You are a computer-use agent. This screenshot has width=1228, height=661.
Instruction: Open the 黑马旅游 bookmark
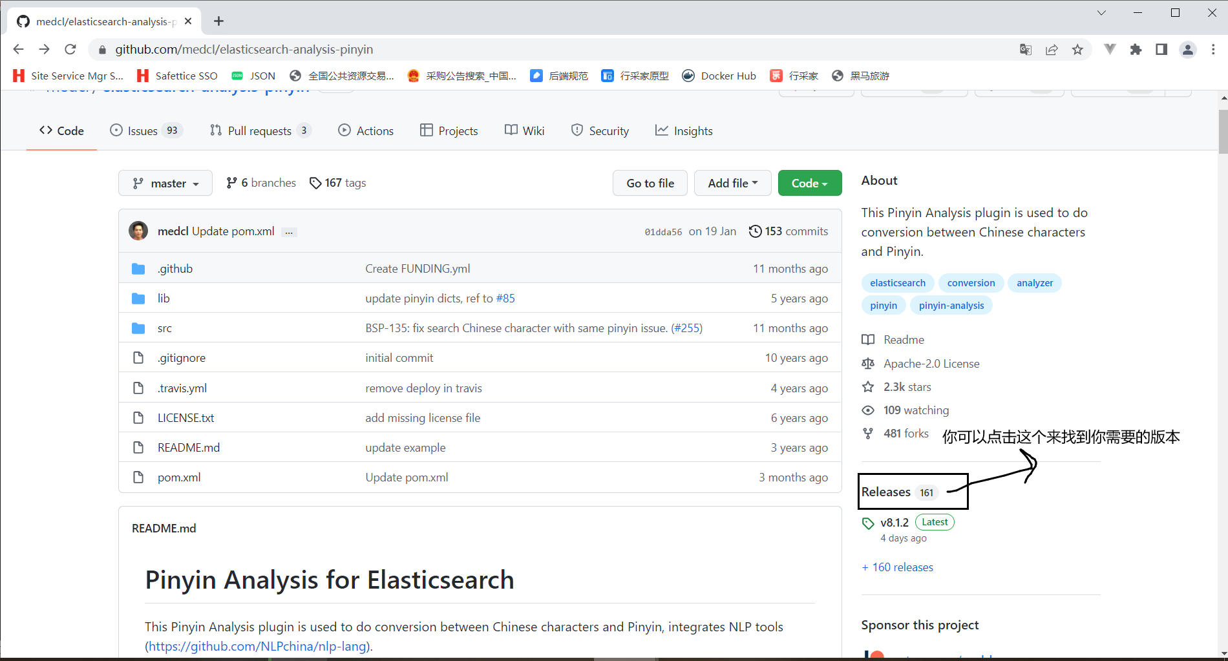point(860,76)
